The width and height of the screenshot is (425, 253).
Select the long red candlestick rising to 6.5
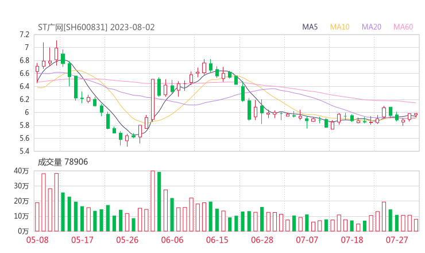click(153, 99)
